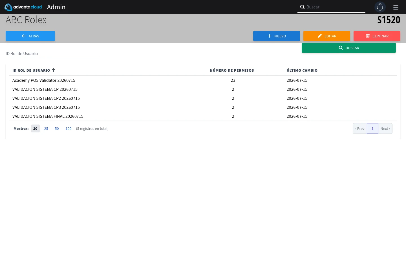Viewport: 406px width, 253px height.
Task: Select row Academy POS Validator 20260715
Action: click(x=203, y=80)
